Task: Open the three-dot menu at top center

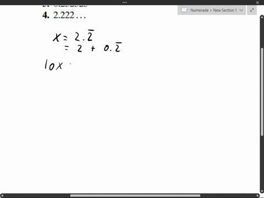Action: (124, 2)
